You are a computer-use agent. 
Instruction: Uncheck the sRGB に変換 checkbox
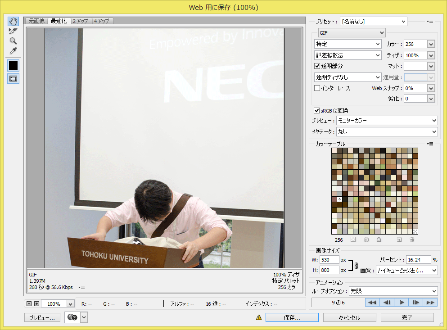316,110
